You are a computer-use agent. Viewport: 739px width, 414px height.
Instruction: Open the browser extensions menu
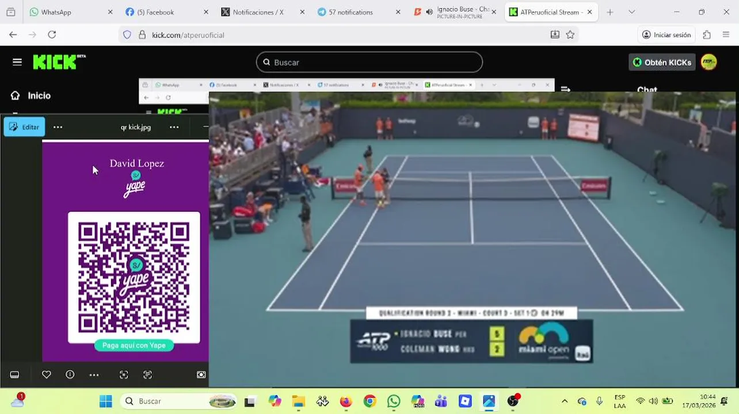click(x=707, y=34)
